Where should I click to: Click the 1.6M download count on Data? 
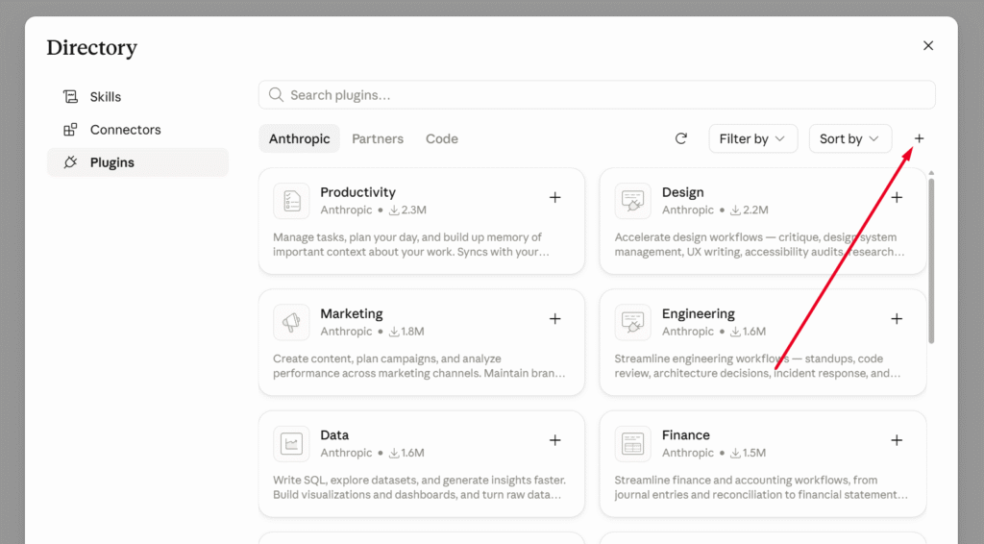click(x=406, y=453)
